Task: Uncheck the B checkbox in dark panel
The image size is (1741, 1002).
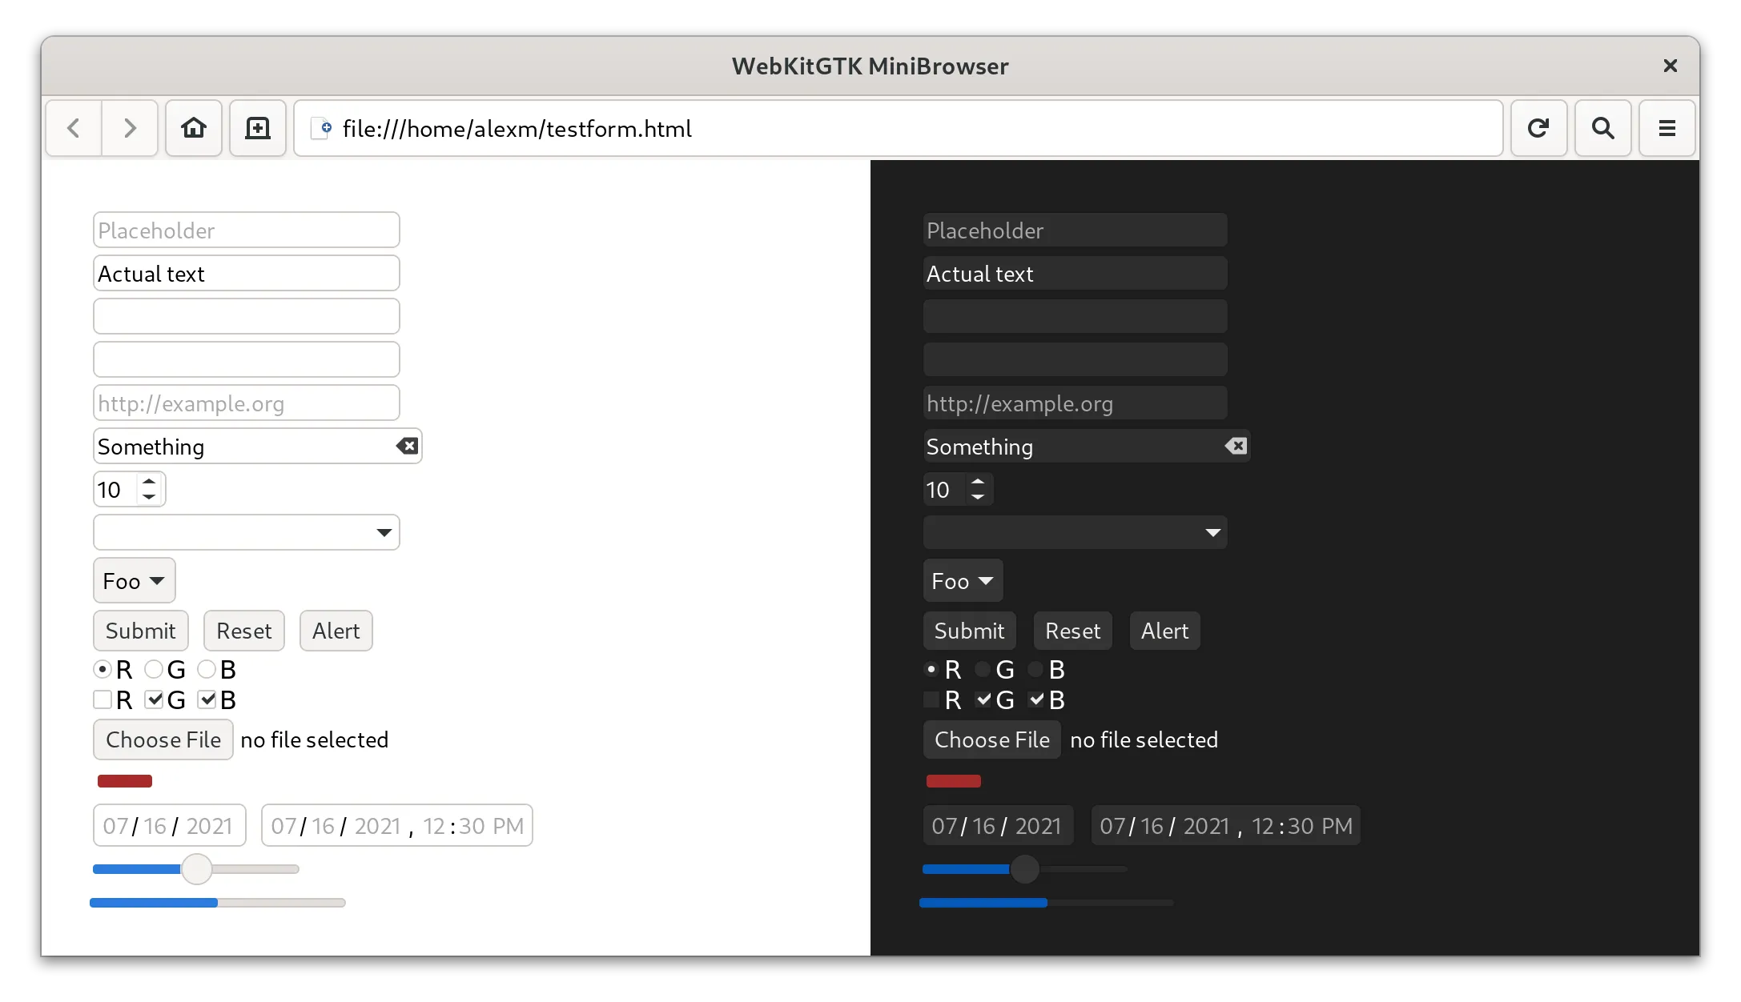Action: click(1036, 699)
